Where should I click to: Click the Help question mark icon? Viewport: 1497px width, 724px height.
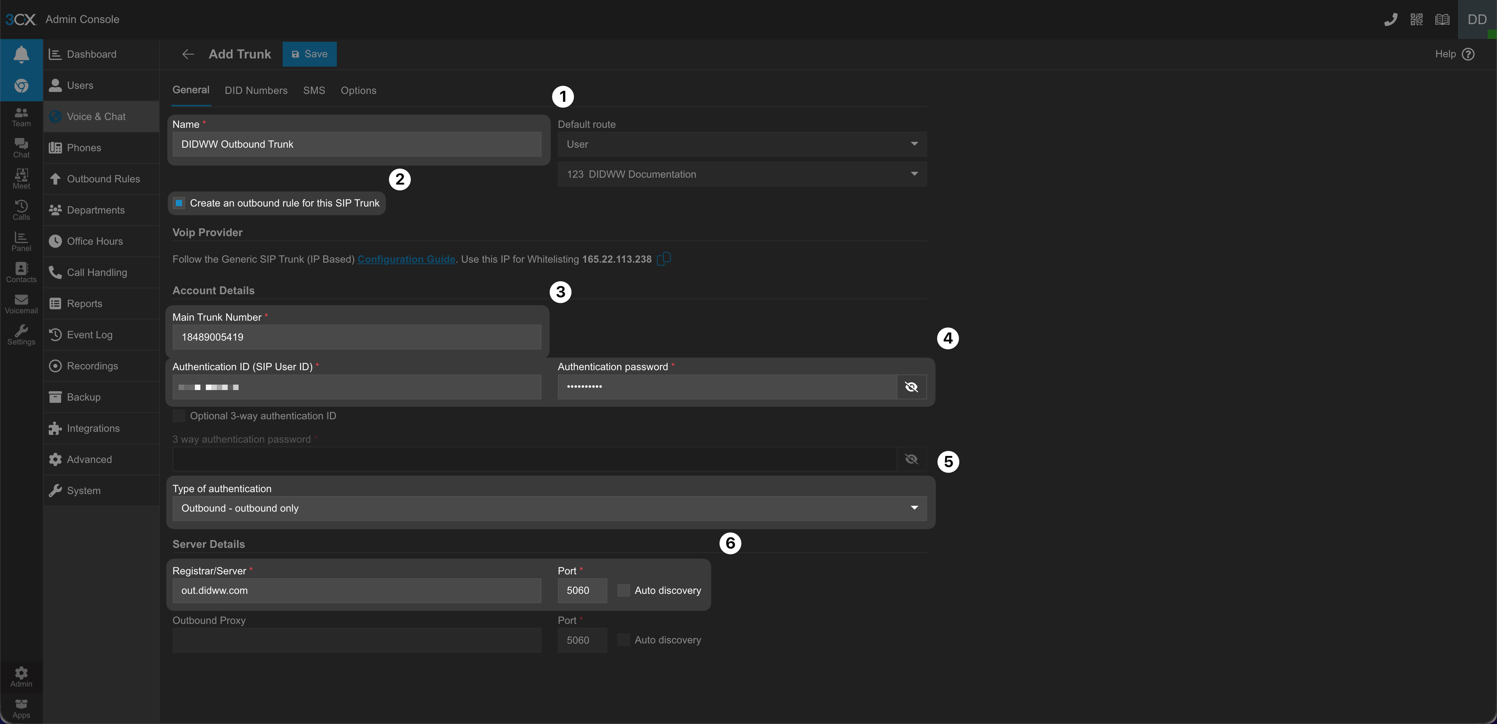(x=1468, y=54)
